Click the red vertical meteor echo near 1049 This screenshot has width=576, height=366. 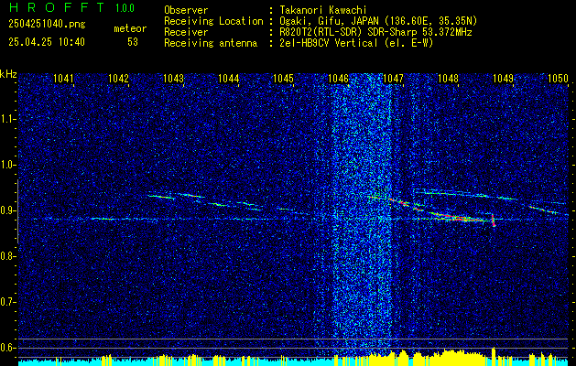(494, 221)
